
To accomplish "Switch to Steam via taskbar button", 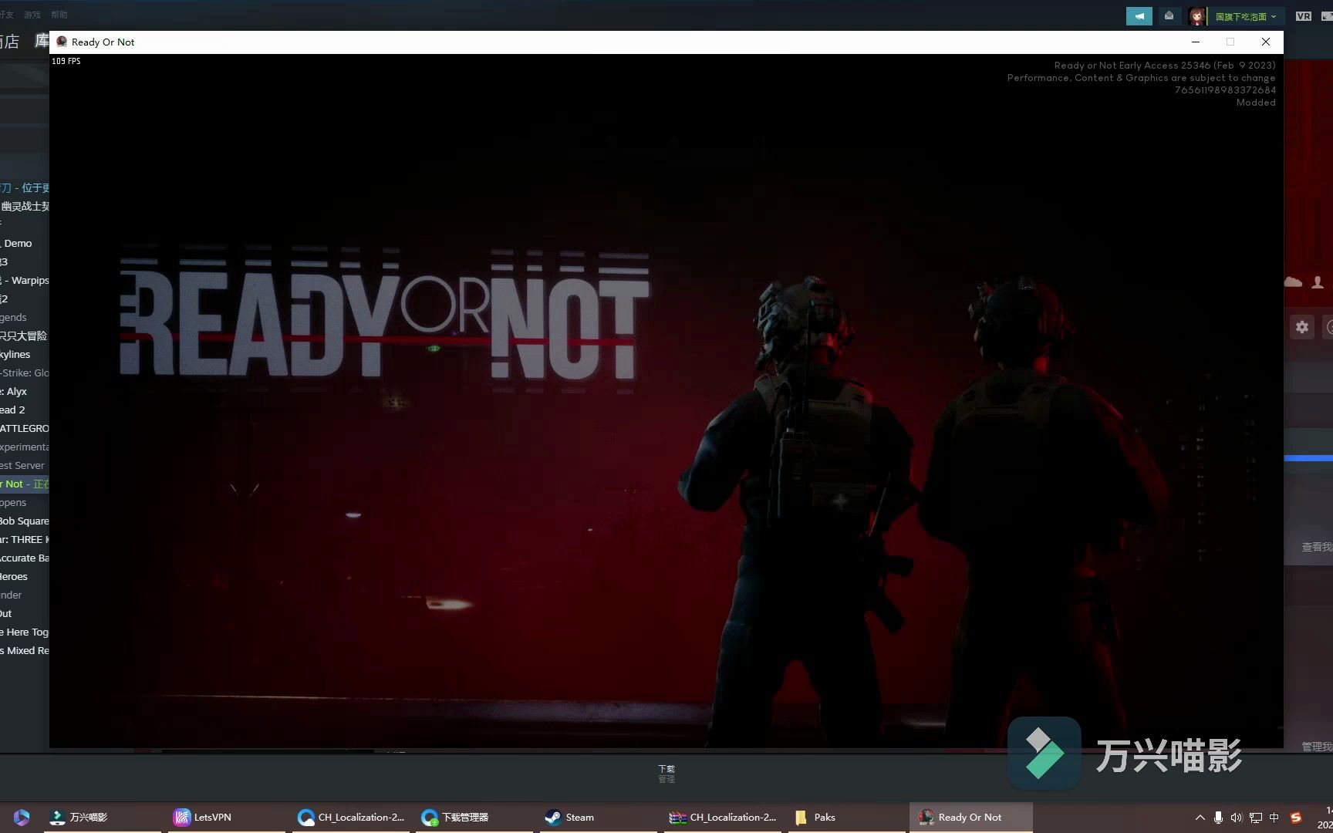I will coord(598,818).
